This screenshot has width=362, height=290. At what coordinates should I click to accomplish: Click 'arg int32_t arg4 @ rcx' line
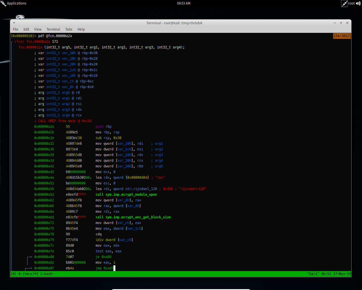point(58,115)
